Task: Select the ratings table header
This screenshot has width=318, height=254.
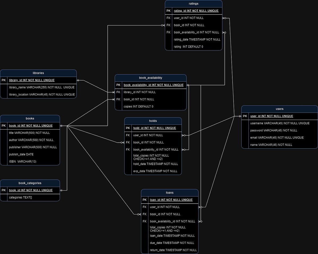Action: (x=193, y=4)
